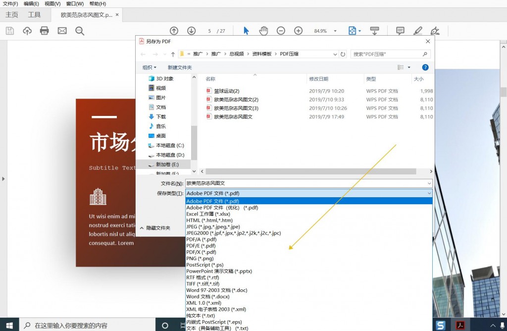Expand the file name combo box arrow
The image size is (507, 331).
tap(429, 183)
